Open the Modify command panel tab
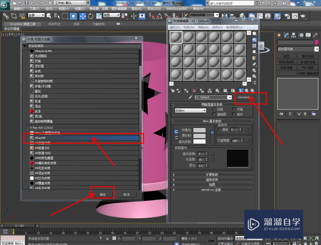 pyautogui.click(x=286, y=35)
